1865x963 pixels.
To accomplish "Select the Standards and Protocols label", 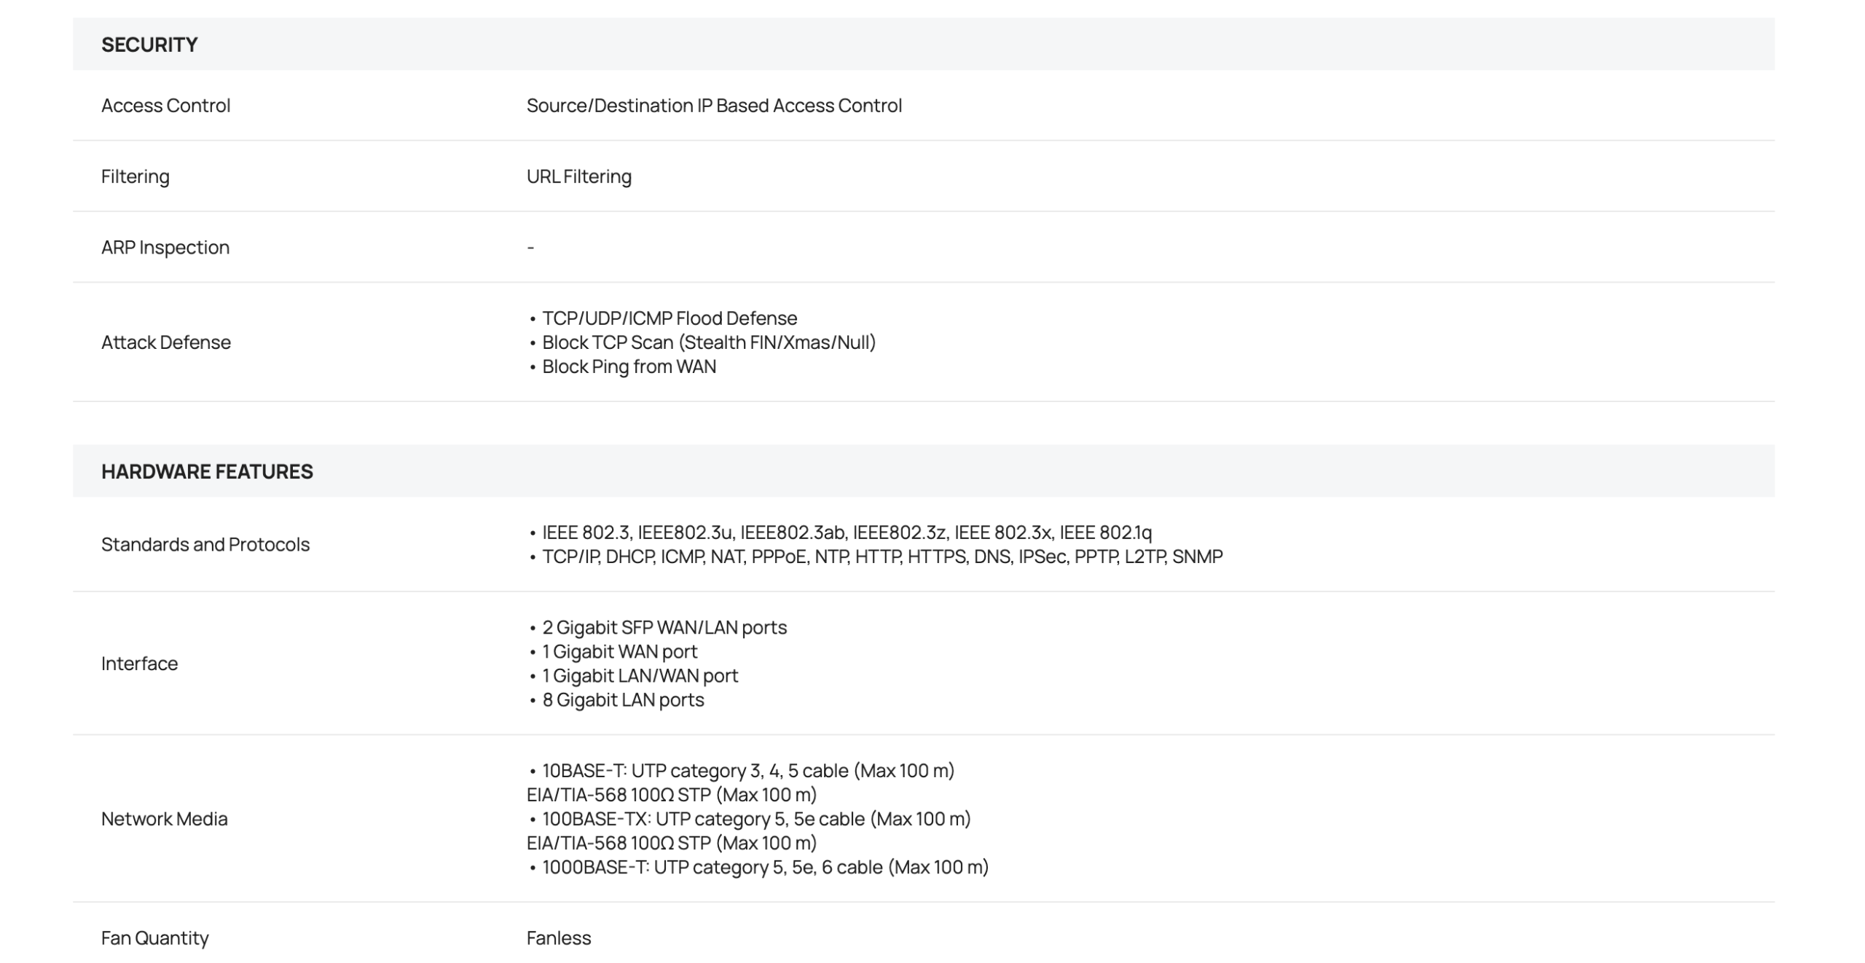I will pos(205,544).
